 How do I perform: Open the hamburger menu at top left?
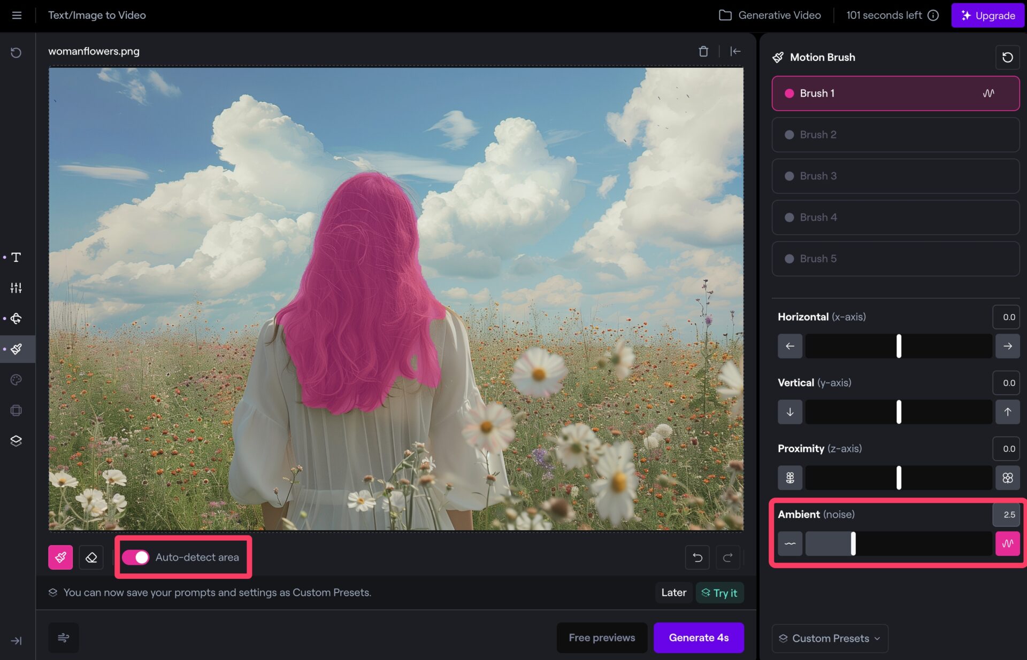click(x=17, y=15)
